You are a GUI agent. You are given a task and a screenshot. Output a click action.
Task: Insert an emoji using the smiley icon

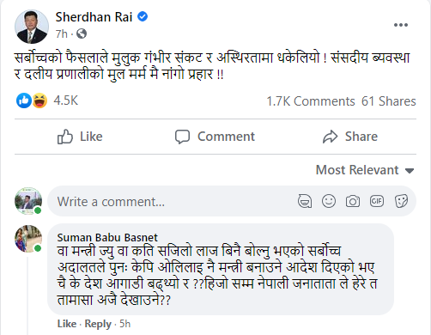[329, 201]
